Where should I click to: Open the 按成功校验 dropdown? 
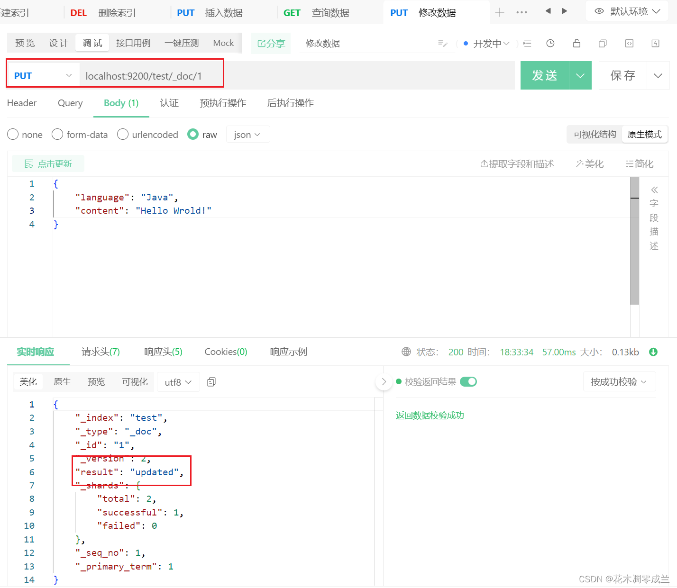click(x=619, y=382)
